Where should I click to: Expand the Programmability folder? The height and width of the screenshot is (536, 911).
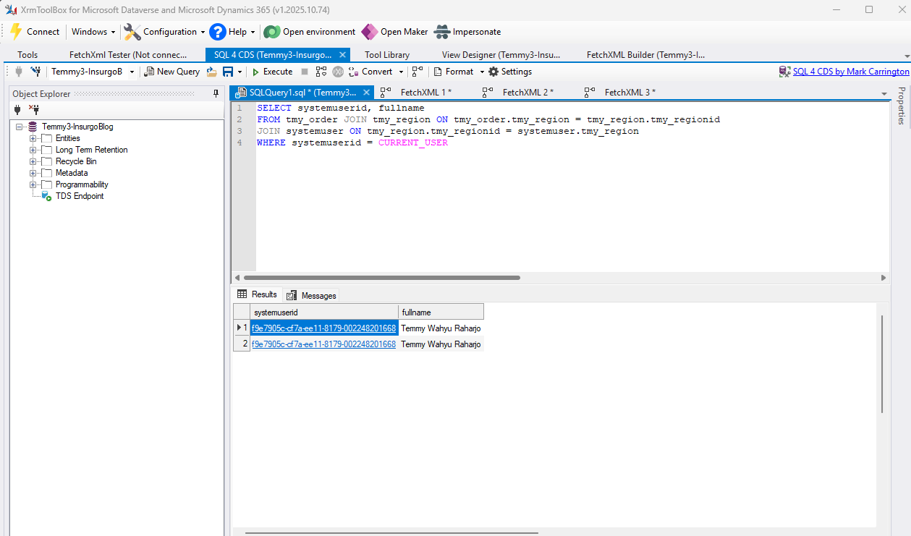pyautogui.click(x=33, y=184)
